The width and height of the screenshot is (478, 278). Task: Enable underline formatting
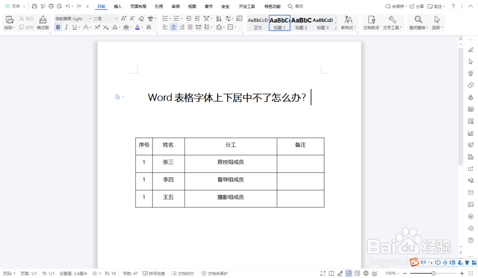74,27
